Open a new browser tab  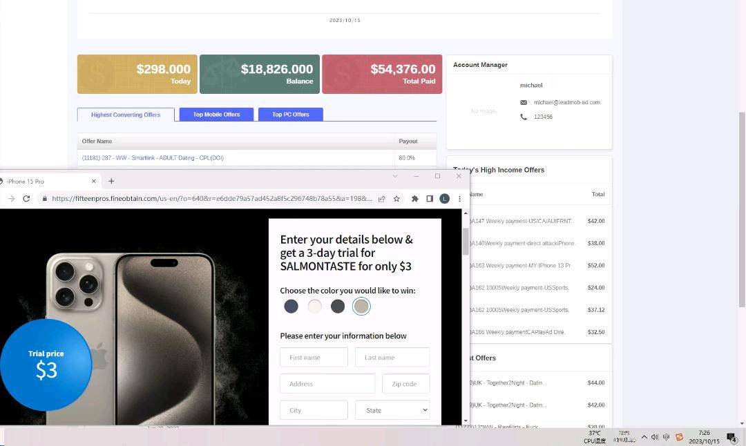coord(111,181)
